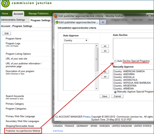Go to the Home tab

[x=5, y=14]
